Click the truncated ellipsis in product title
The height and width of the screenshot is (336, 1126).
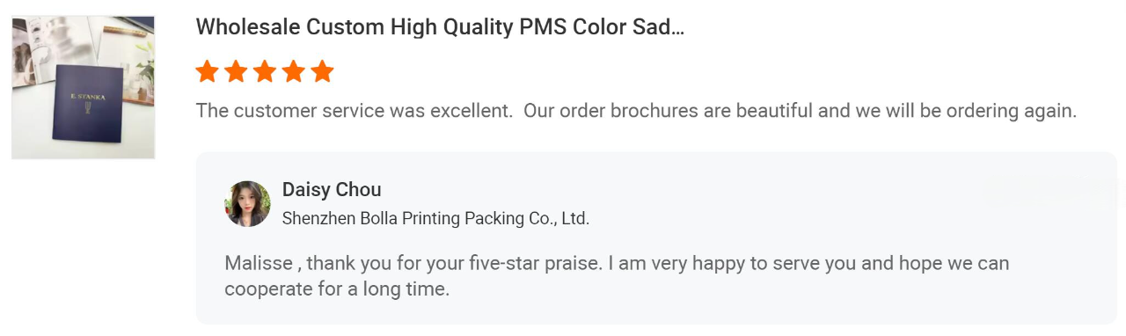[x=676, y=27]
